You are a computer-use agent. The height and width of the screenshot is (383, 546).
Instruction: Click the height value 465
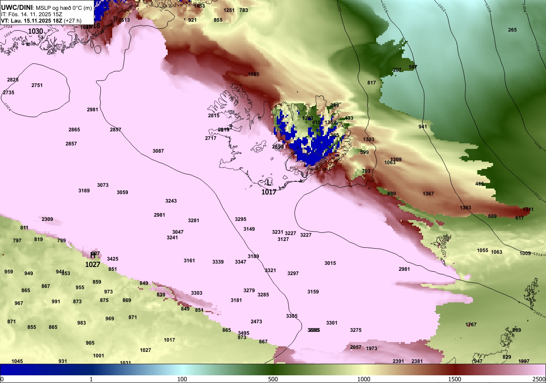coord(479,184)
